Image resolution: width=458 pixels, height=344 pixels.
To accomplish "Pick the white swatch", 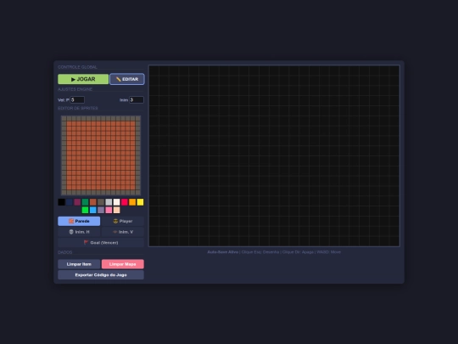I will pyautogui.click(x=116, y=202).
